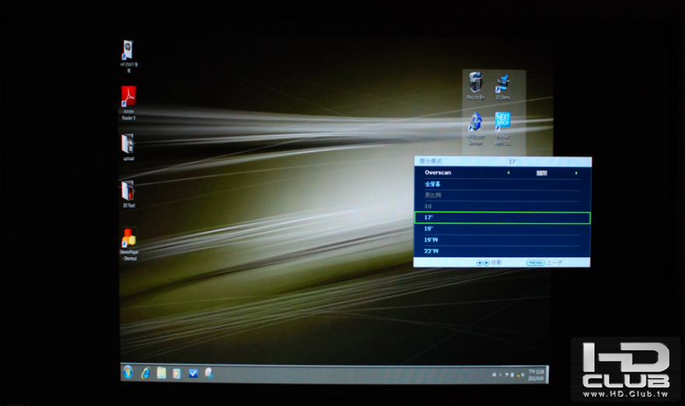Open the HP ENVY desktop shortcut
Viewport: 685px width, 406px height.
(128, 56)
